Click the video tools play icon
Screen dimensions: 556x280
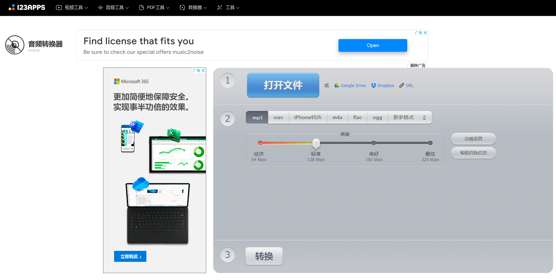pyautogui.click(x=59, y=8)
